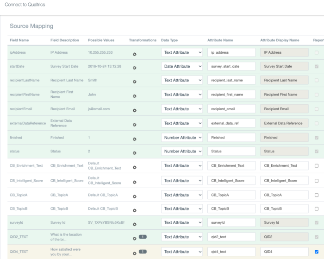Toggle reportable checkbox for CB_Intelligent_Score
Image resolution: width=324 pixels, height=259 pixels.
(316, 181)
